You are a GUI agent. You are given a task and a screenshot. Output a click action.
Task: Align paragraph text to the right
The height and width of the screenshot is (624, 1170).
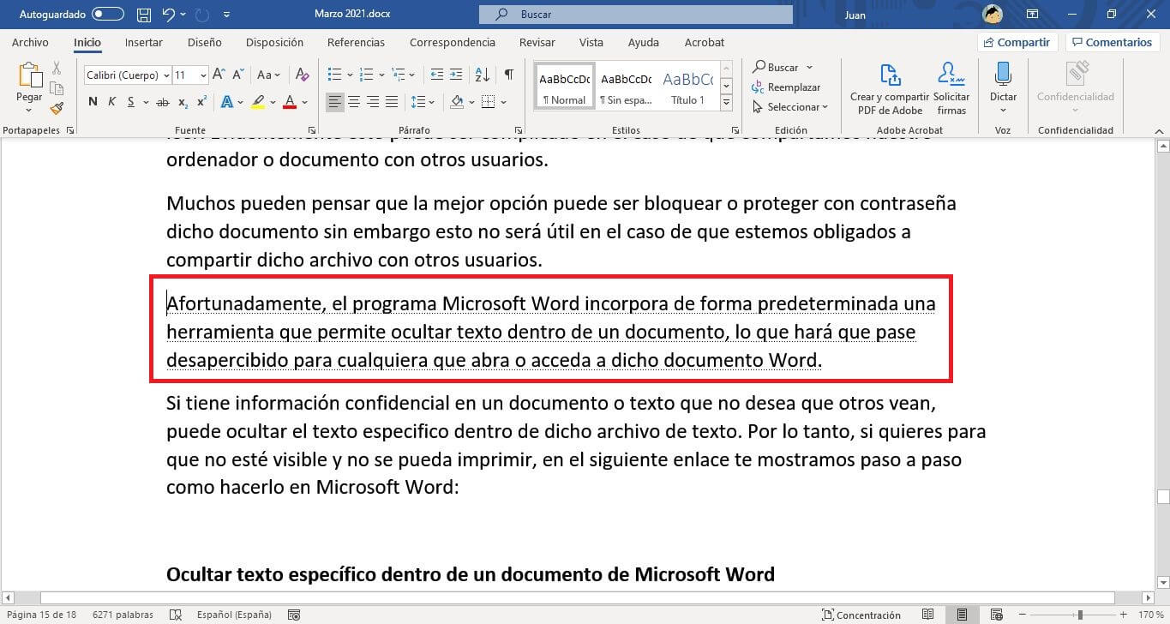click(373, 102)
